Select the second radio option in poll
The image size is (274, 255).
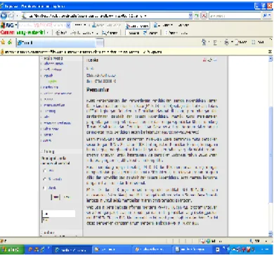(x=45, y=179)
